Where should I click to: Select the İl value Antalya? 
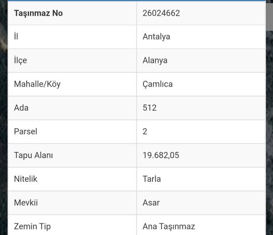[156, 37]
